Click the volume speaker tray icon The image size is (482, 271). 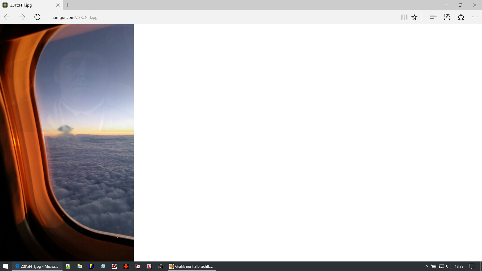point(449,266)
